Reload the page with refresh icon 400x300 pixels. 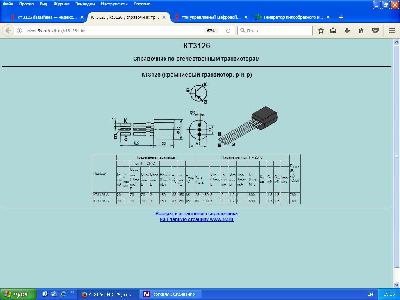(229, 30)
